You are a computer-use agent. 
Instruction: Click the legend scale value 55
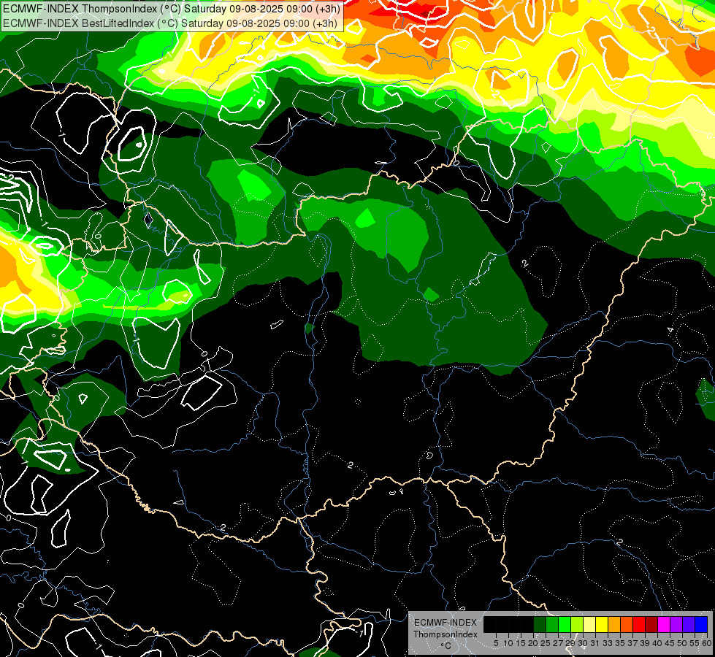coord(694,643)
